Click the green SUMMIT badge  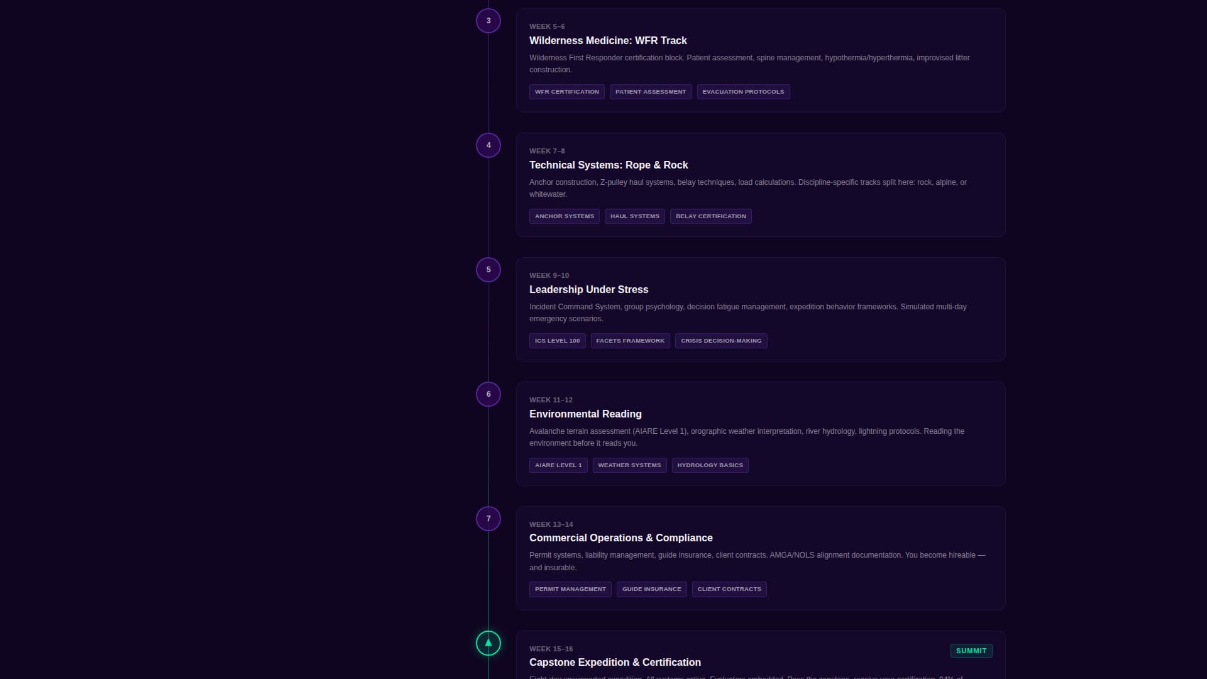pyautogui.click(x=971, y=651)
